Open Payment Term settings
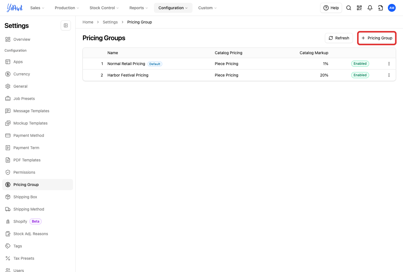The image size is (403, 272). [38, 148]
